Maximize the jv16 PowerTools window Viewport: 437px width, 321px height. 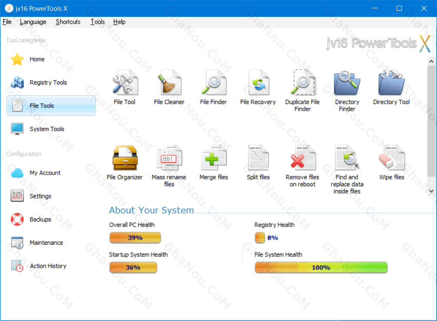pyautogui.click(x=399, y=8)
